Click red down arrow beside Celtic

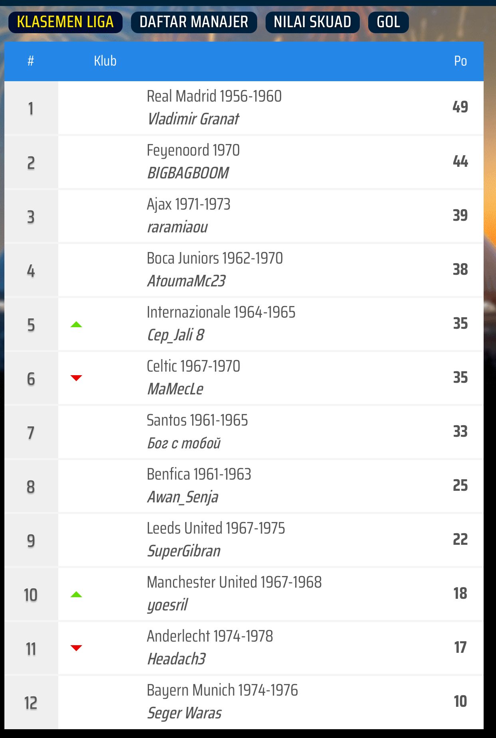(x=76, y=378)
